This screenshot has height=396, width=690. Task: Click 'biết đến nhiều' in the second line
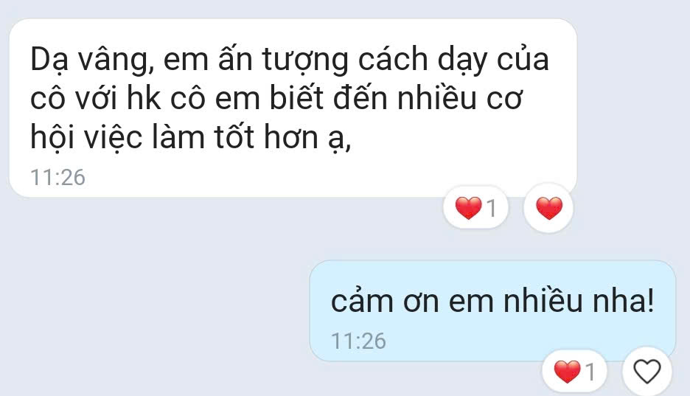pyautogui.click(x=373, y=98)
